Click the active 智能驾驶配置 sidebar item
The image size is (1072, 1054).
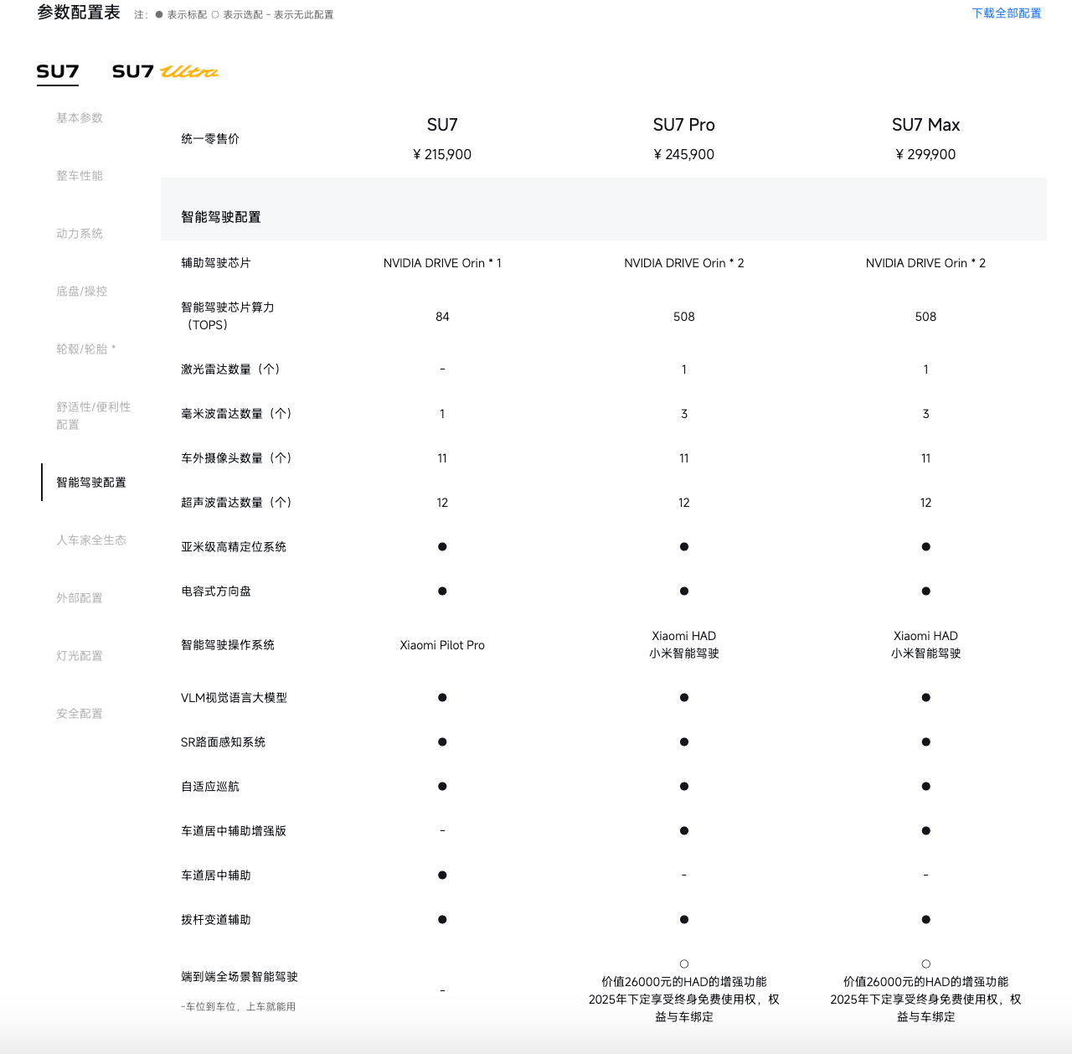[x=92, y=483]
